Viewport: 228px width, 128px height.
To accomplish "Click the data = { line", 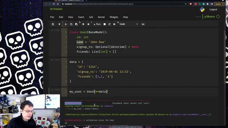I will click(76, 62).
